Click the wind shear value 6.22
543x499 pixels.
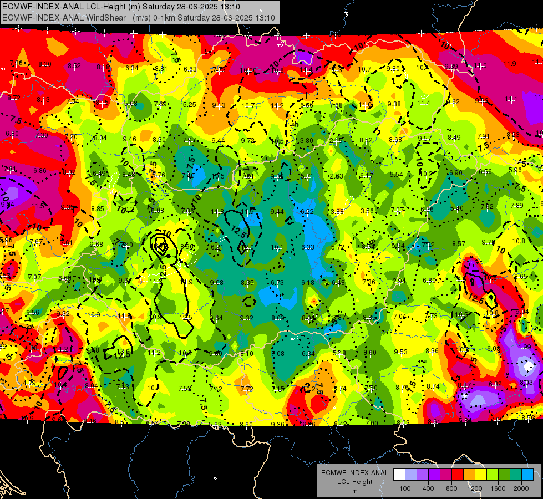307,212
